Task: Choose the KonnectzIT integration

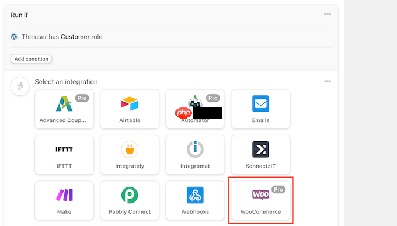Action: (260, 155)
